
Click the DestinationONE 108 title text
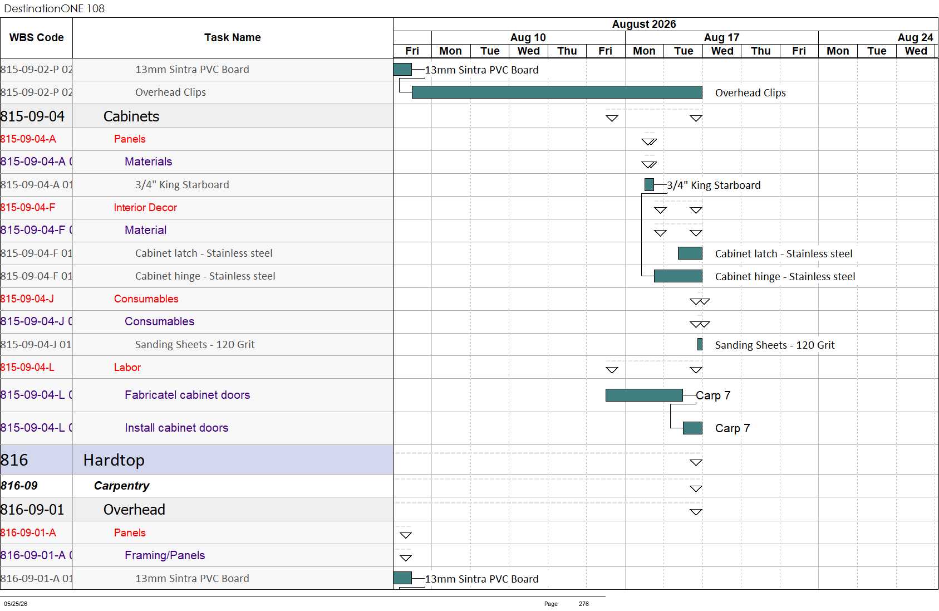(54, 8)
